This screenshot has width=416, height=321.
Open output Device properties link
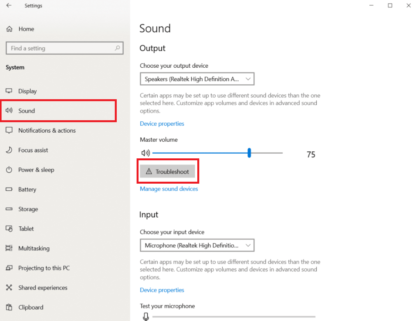(x=162, y=124)
